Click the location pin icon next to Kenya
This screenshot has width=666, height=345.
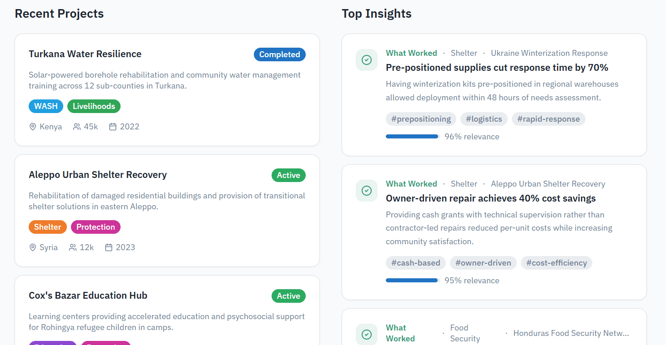click(32, 127)
